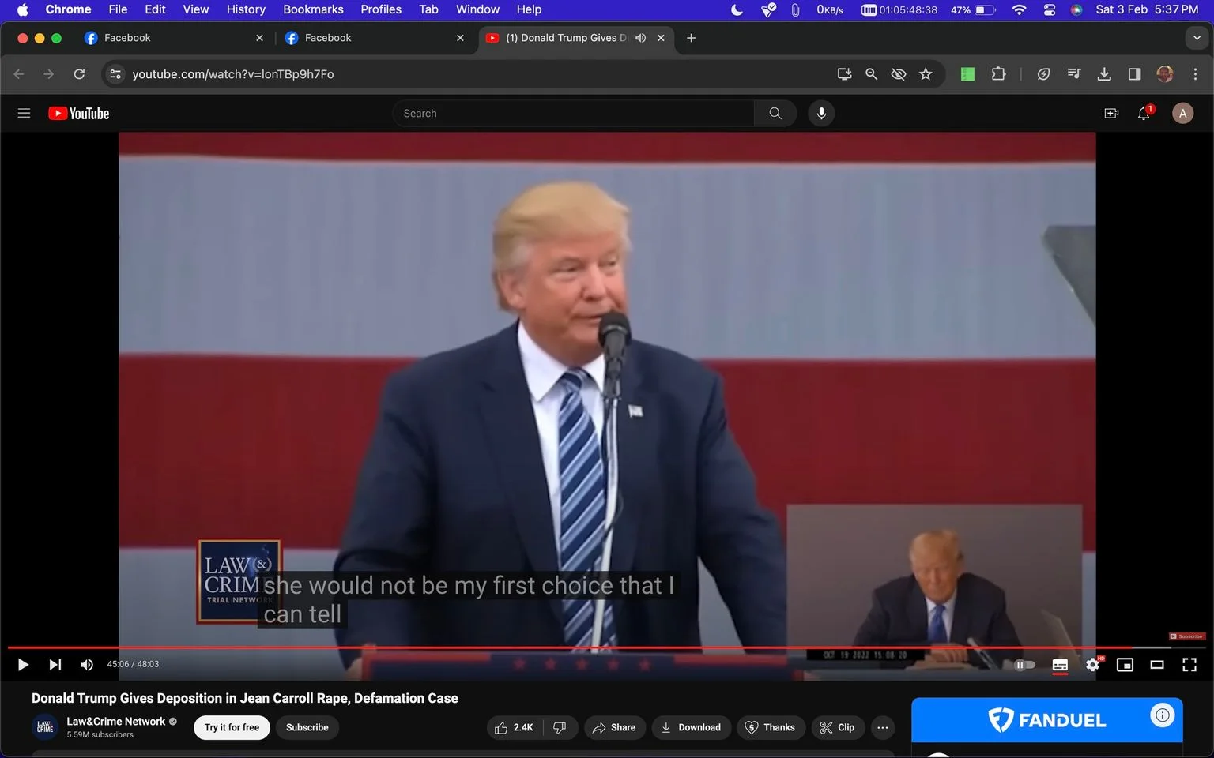Open YouTube notifications bell

1144,113
